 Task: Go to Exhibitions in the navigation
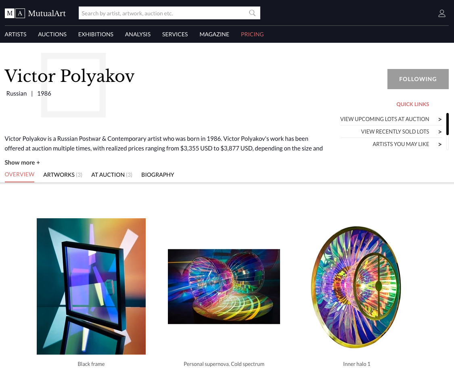click(96, 34)
